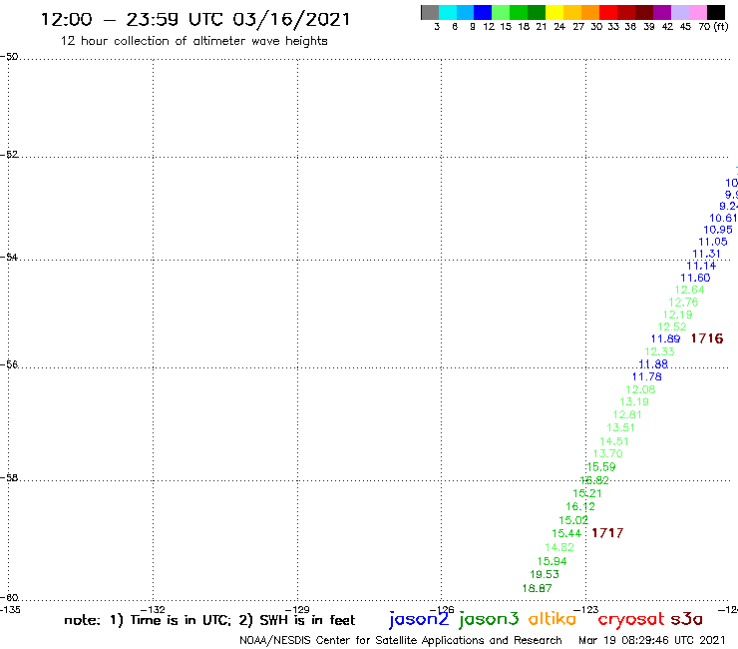Click the '70 (ft)' scale label

click(x=713, y=27)
